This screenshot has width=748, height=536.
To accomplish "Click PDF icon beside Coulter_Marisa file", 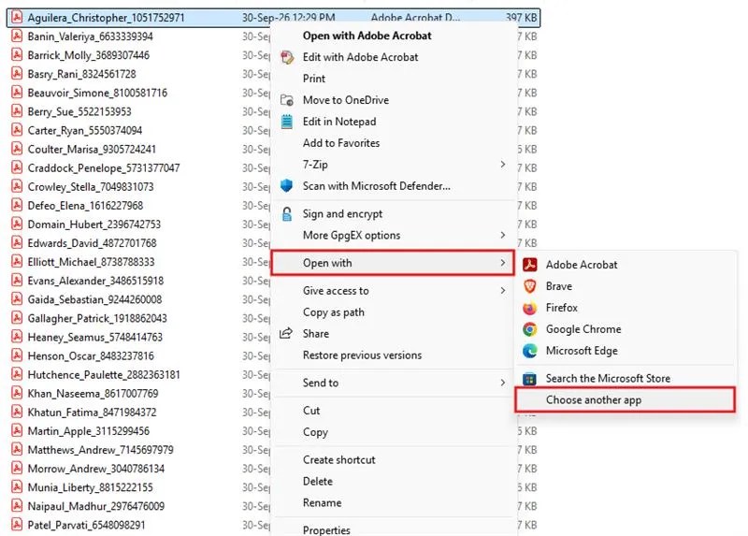I will point(17,149).
